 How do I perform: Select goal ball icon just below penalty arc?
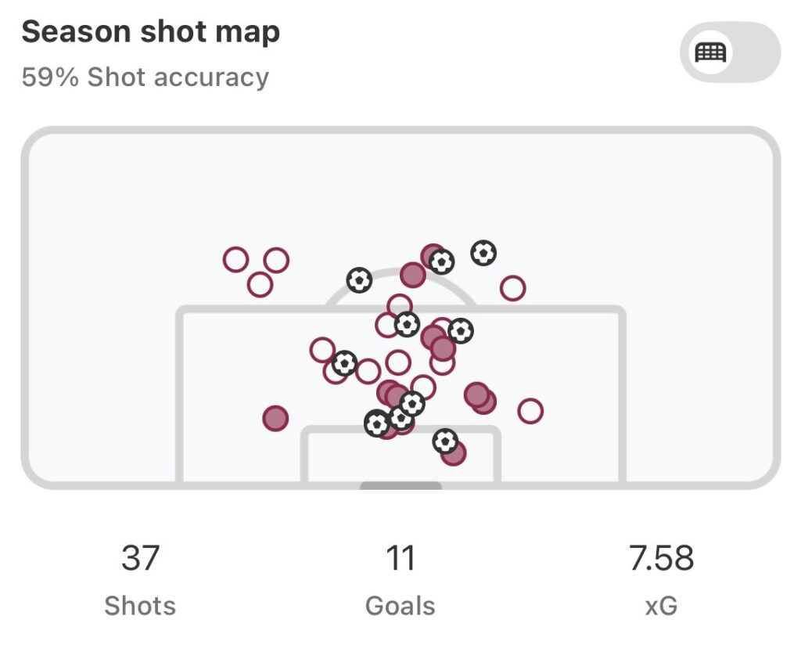click(x=407, y=324)
